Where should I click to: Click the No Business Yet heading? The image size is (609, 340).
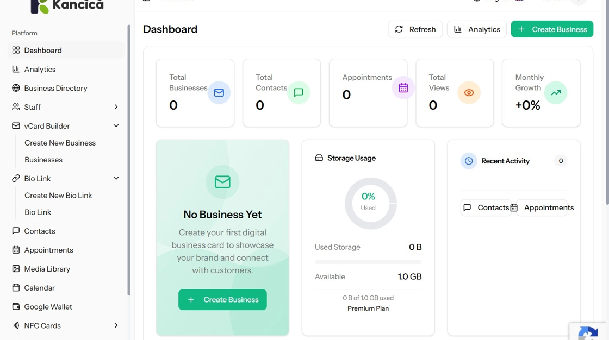coord(222,214)
